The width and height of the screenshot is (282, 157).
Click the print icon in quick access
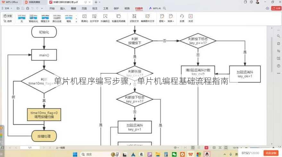28,8
